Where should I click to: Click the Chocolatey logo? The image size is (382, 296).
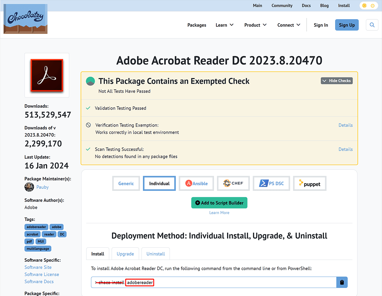(25, 19)
